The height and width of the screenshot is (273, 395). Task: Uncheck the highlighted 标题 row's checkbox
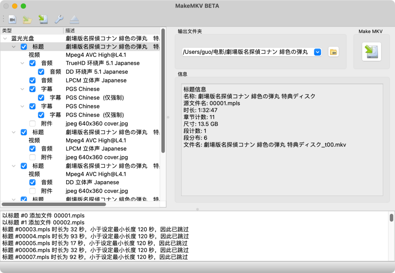[x=24, y=47]
